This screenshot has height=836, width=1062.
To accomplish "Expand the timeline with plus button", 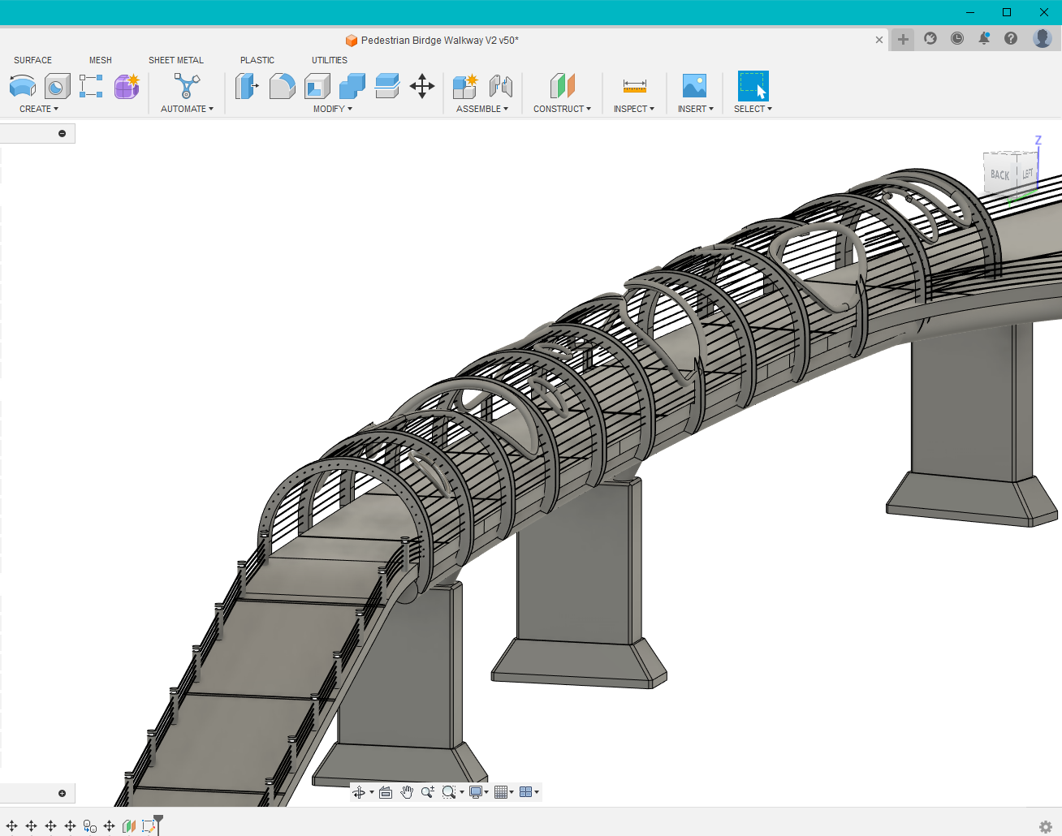I will (x=62, y=793).
